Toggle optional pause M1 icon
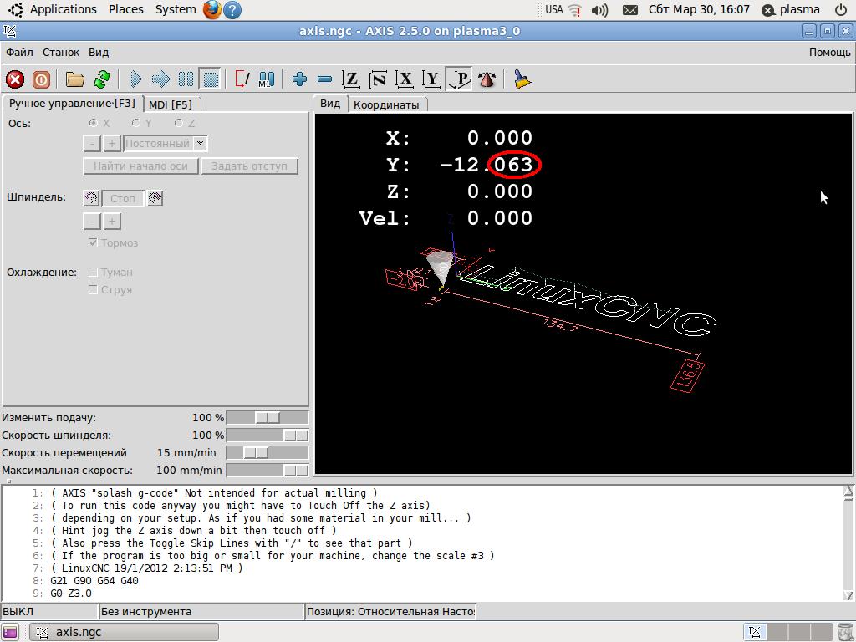Viewport: 856px width, 642px height. tap(267, 79)
